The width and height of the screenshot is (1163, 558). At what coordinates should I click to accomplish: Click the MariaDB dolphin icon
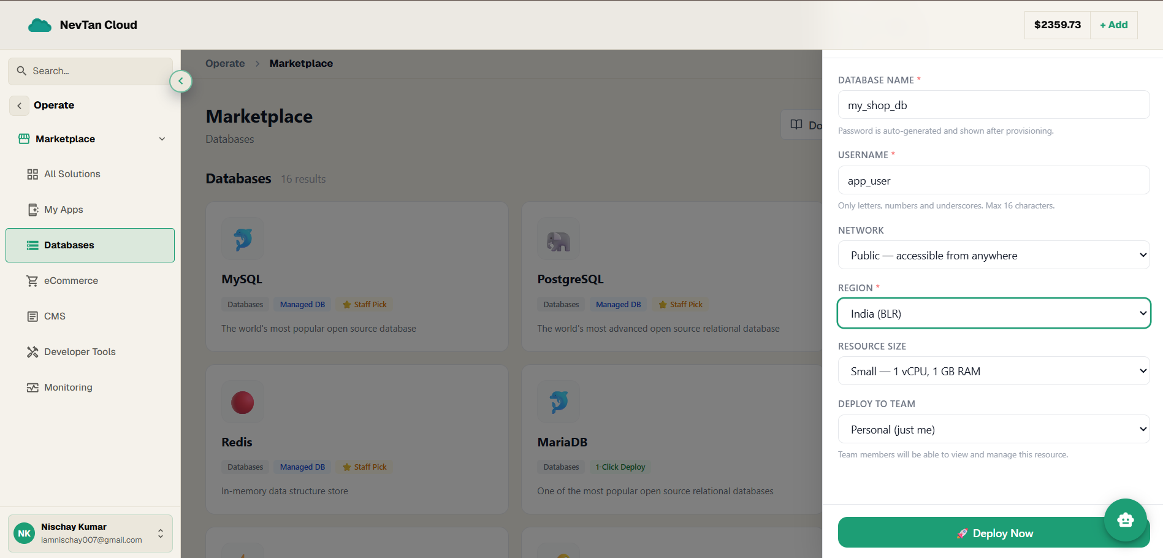click(x=559, y=402)
